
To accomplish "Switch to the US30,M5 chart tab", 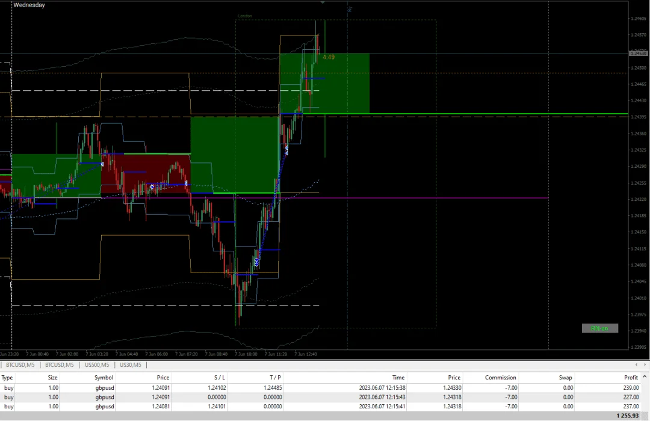I will pyautogui.click(x=130, y=364).
